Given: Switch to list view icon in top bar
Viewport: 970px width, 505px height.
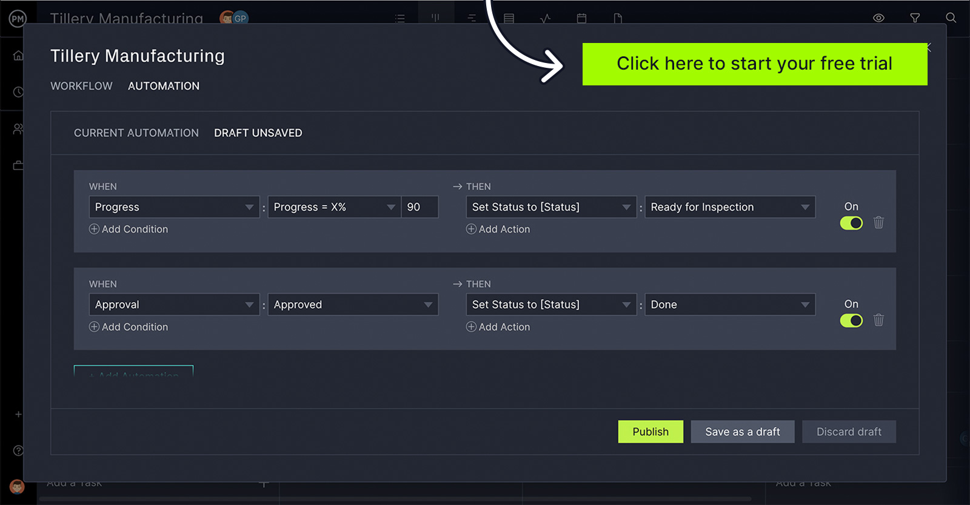Looking at the screenshot, I should click(400, 18).
